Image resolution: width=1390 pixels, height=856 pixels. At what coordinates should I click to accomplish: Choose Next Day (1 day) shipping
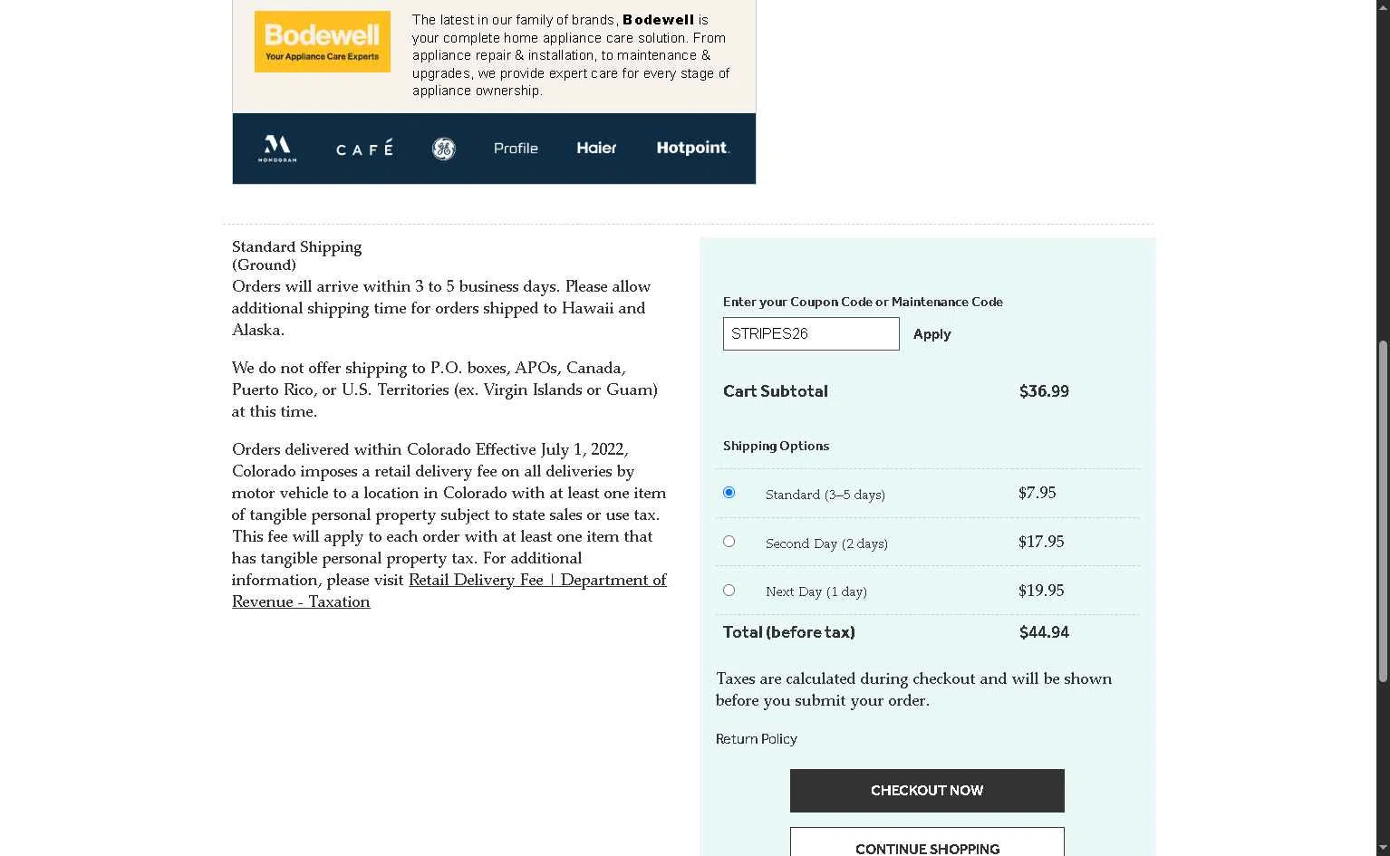point(729,591)
